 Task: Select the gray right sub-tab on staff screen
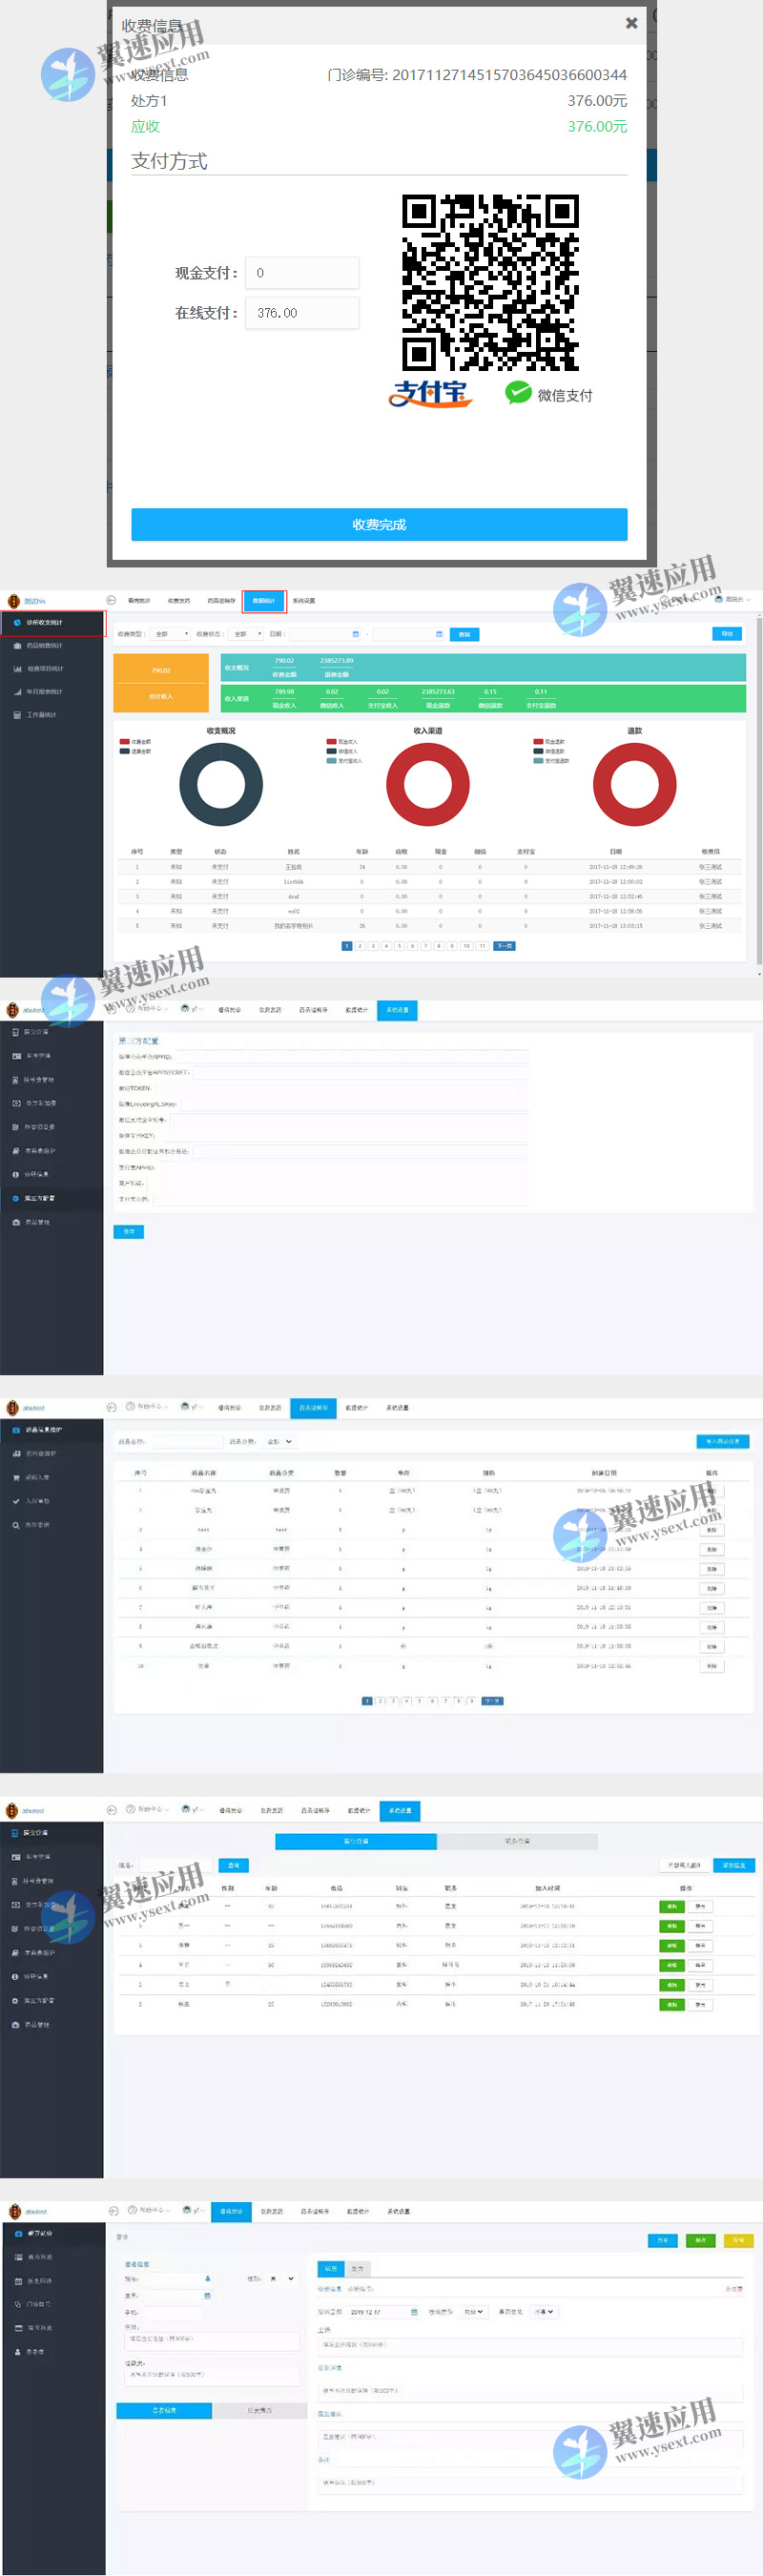[x=517, y=1841]
